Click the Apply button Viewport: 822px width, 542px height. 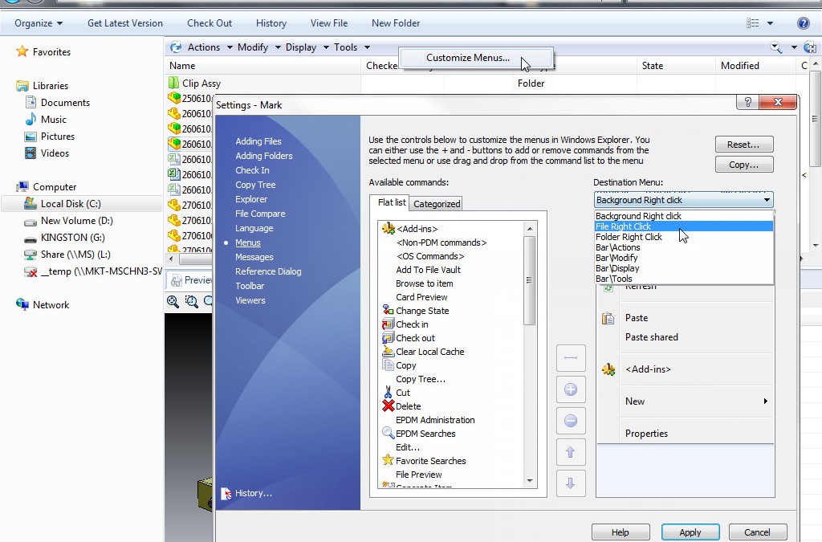(690, 532)
